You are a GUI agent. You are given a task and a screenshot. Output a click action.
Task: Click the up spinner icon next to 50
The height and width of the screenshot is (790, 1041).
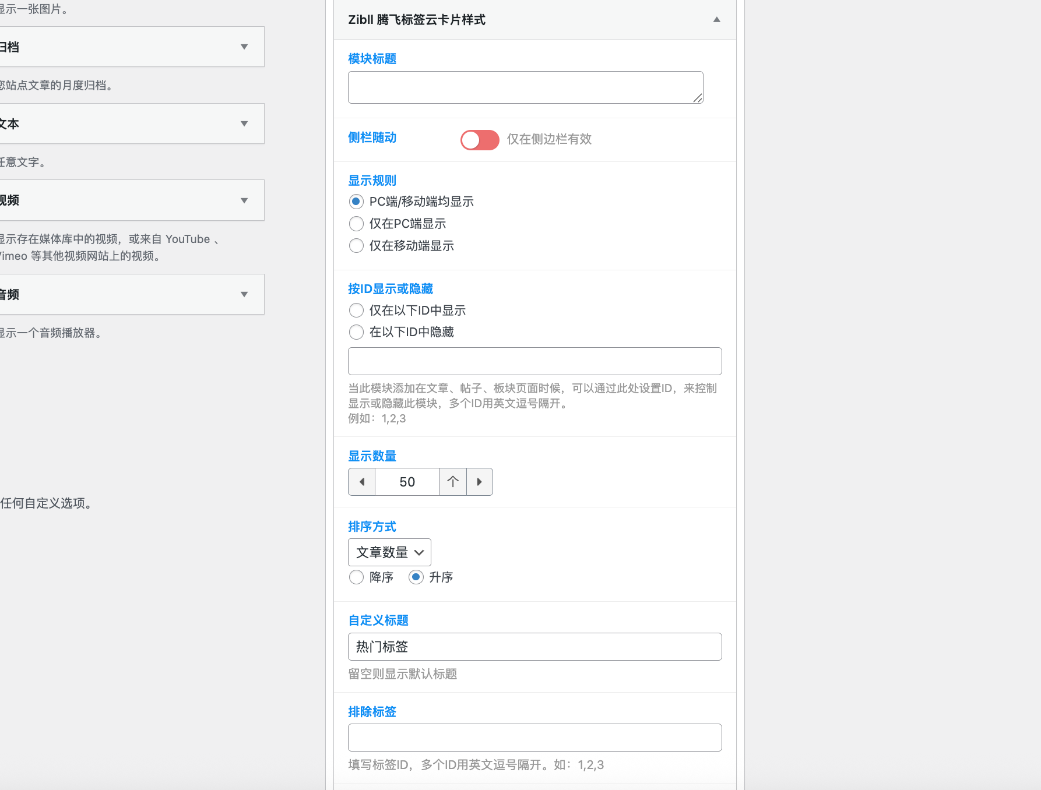tap(453, 482)
